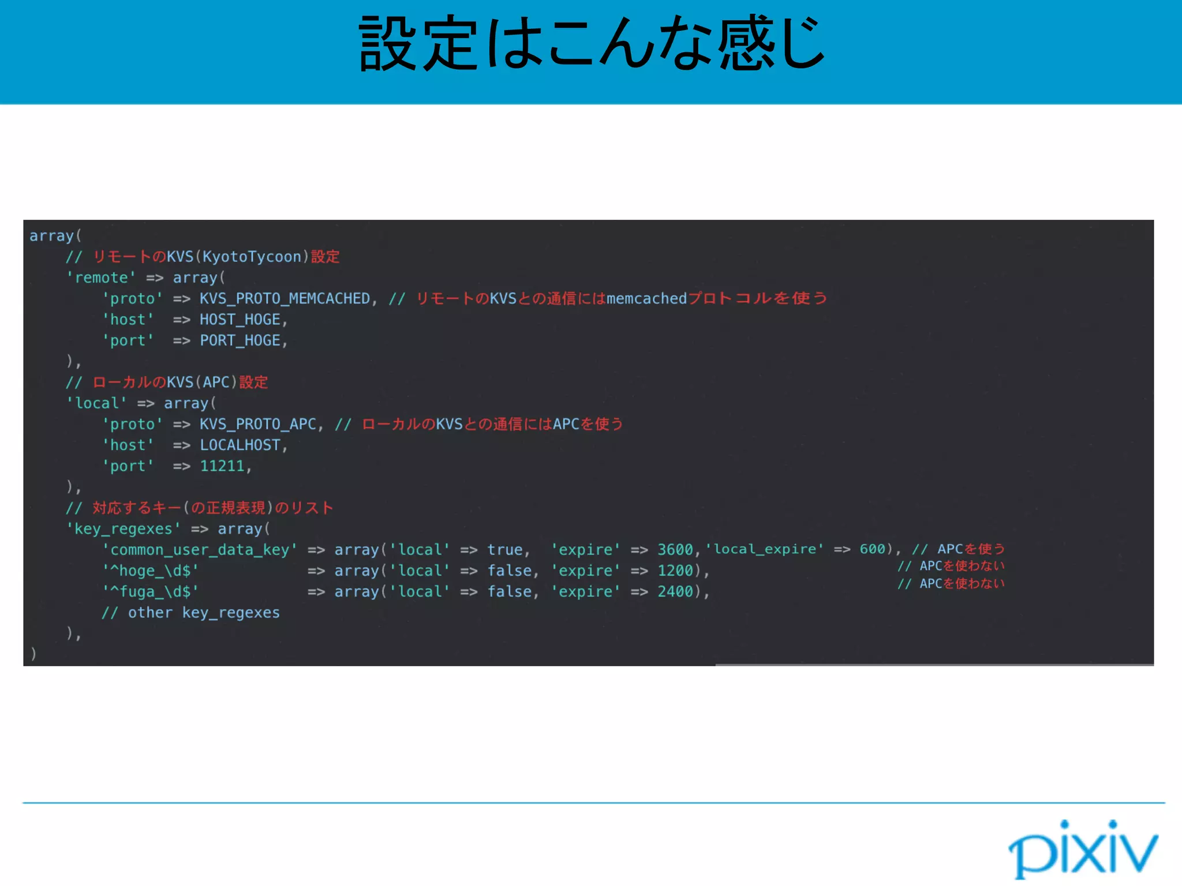Image resolution: width=1182 pixels, height=886 pixels.
Task: Click the slide title 設定はこんな感じ
Action: [x=592, y=44]
